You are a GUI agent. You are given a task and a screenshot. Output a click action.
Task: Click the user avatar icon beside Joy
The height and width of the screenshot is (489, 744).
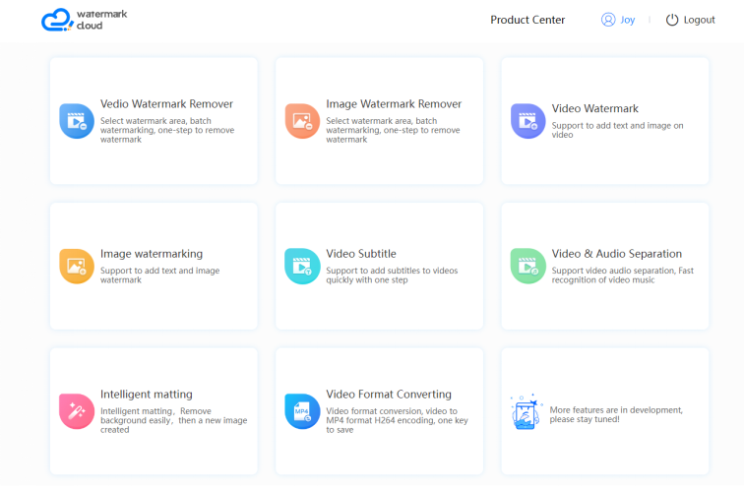point(608,20)
